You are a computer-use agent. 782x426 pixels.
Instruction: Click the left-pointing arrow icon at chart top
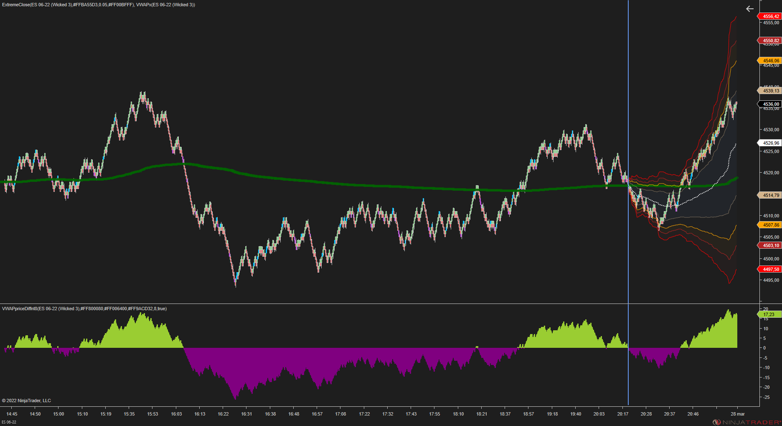(x=750, y=9)
